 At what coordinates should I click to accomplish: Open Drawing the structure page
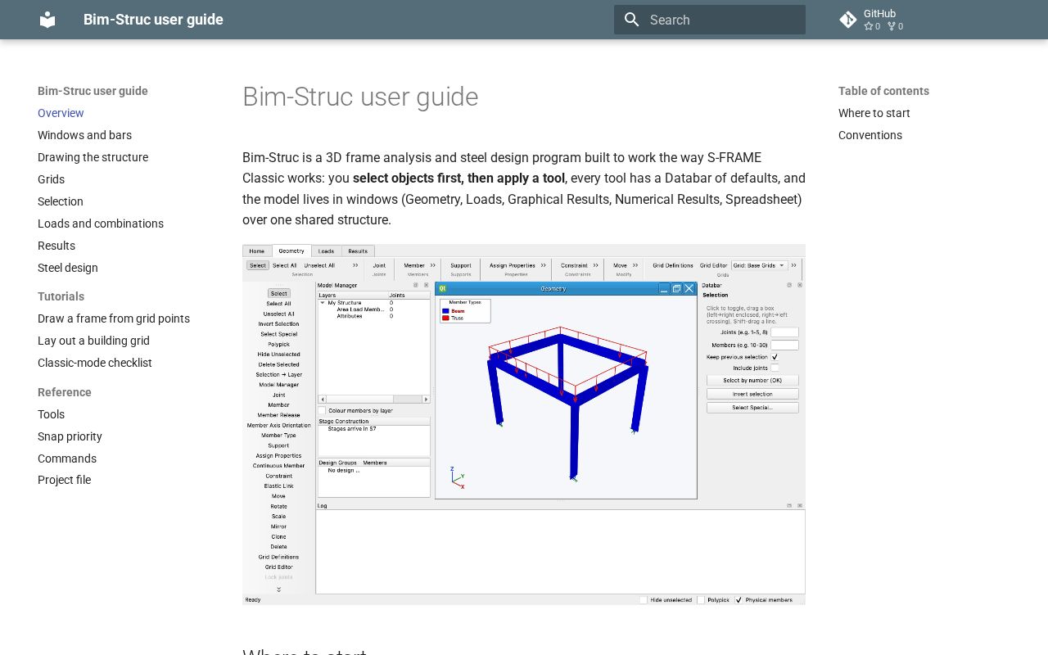pyautogui.click(x=93, y=157)
